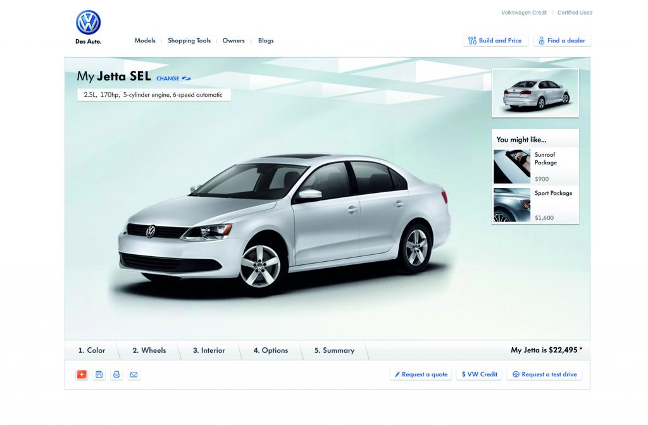Click the My Jetta is $22,495 price
The height and width of the screenshot is (425, 648).
[546, 350]
